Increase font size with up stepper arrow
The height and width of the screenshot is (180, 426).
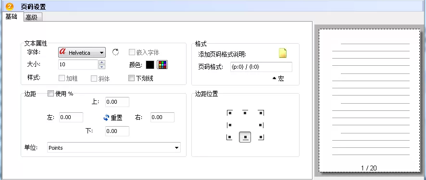coord(102,62)
